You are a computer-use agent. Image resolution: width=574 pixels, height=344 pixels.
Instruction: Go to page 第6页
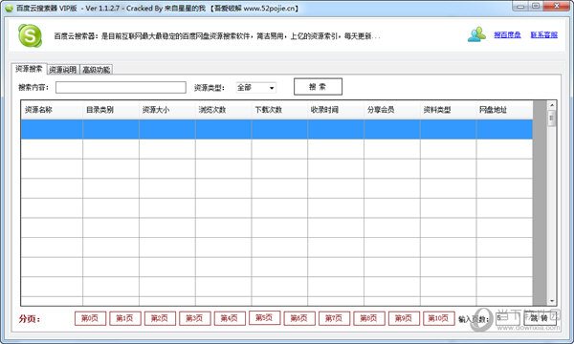point(299,318)
